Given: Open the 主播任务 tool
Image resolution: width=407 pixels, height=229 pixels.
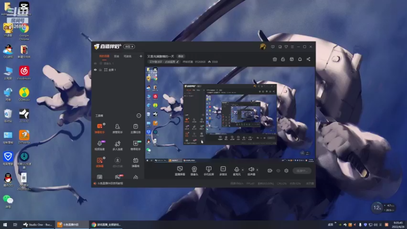Looking at the screenshot, I should 135,129.
